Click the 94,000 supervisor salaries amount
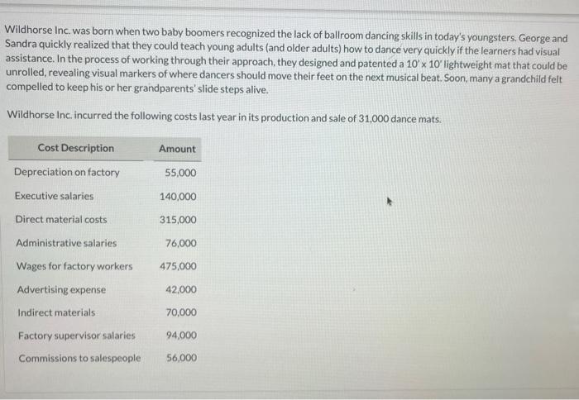 click(x=181, y=335)
